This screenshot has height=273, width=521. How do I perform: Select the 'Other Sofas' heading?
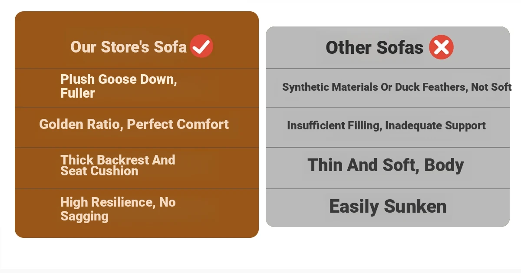point(374,48)
